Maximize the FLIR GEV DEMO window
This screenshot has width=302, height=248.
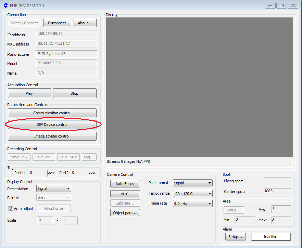281,6
